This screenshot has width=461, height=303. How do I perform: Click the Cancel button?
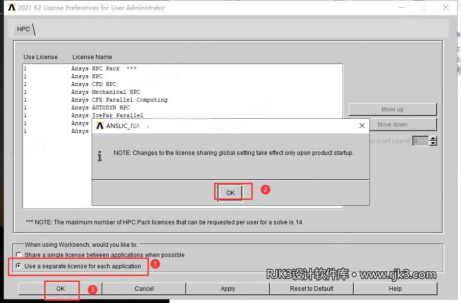click(x=144, y=289)
